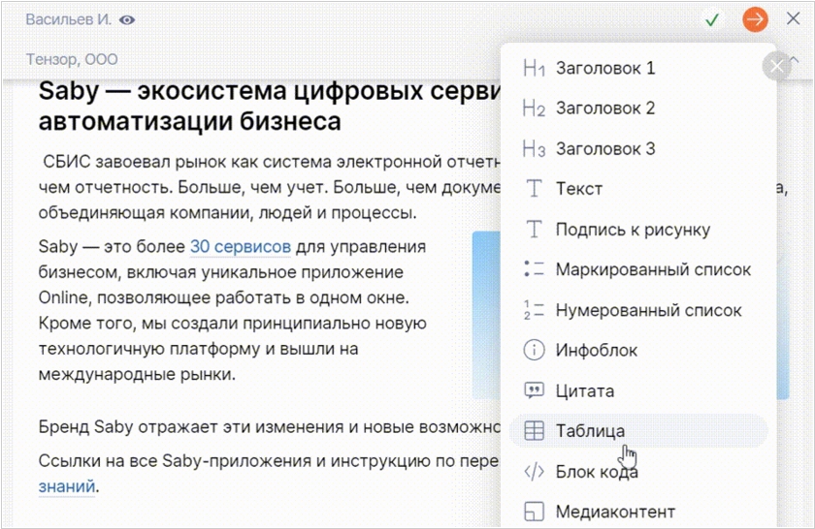Click the info circle icon for Инфоблок
The image size is (815, 529).
tap(534, 350)
